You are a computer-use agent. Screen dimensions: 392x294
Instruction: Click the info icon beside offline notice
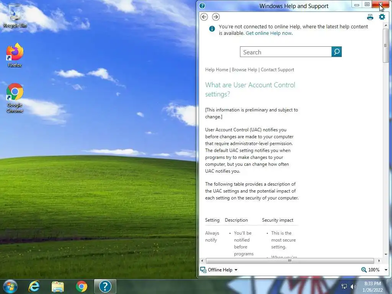point(212,29)
